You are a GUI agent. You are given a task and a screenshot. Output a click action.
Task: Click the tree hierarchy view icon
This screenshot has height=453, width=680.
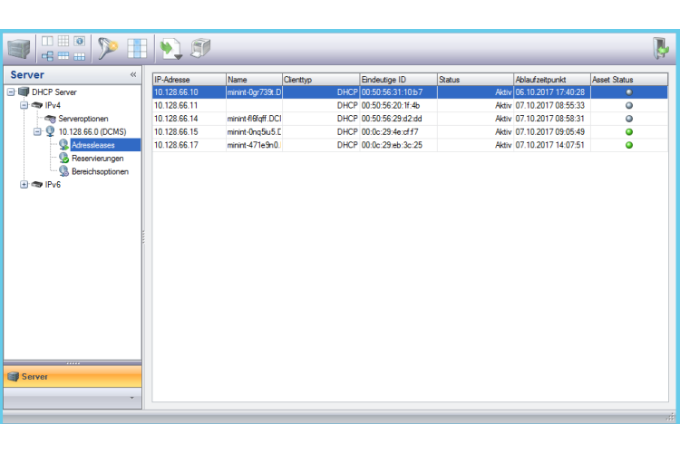click(x=47, y=56)
